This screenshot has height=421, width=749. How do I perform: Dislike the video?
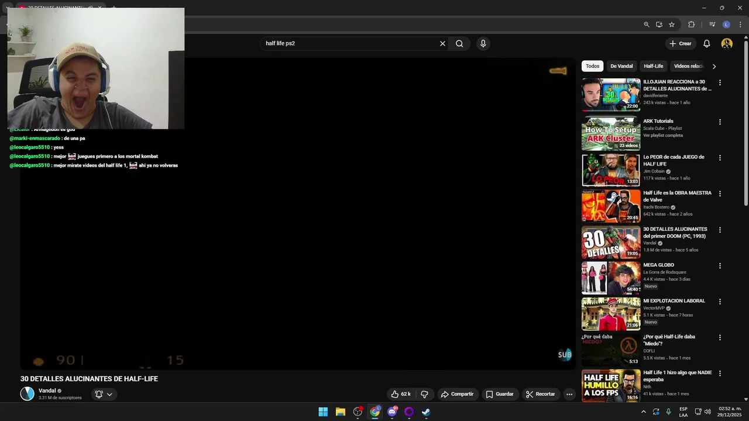(x=425, y=394)
